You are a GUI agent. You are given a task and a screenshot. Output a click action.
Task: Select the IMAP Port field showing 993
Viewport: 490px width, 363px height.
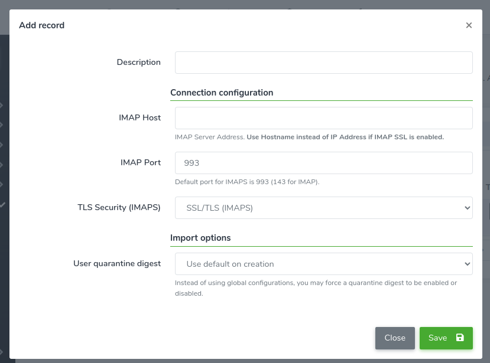[323, 163]
